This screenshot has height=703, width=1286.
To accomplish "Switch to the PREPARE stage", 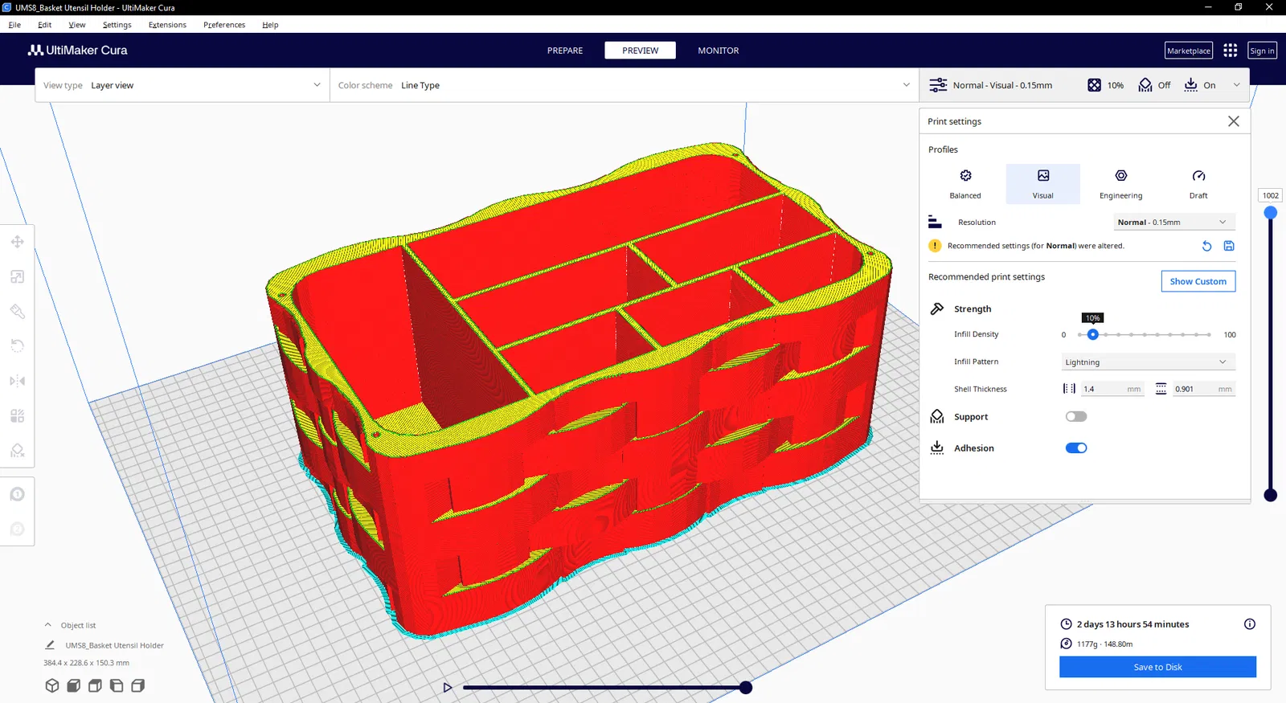I will tap(565, 51).
